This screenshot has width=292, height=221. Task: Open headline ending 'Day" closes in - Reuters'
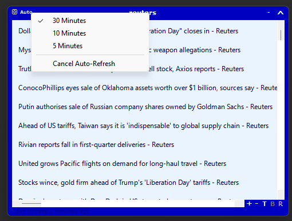194,31
